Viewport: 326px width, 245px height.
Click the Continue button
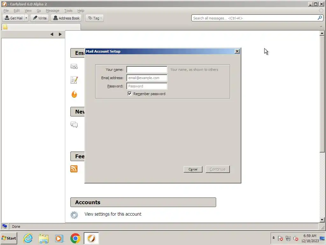click(218, 169)
